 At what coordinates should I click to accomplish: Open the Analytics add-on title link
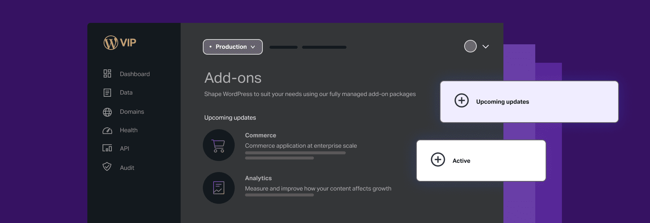[x=258, y=178]
